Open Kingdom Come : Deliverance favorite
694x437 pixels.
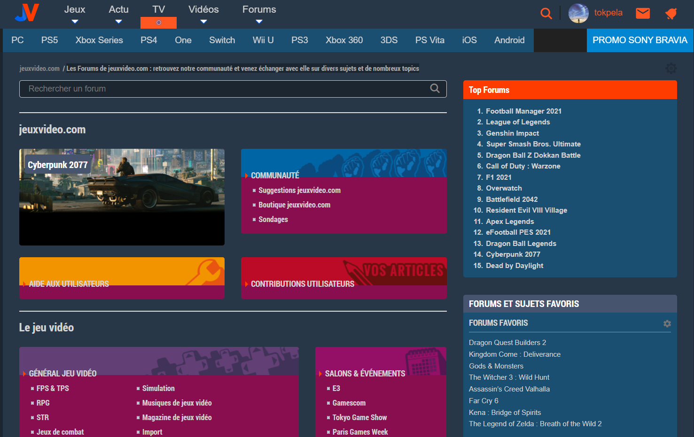point(515,354)
